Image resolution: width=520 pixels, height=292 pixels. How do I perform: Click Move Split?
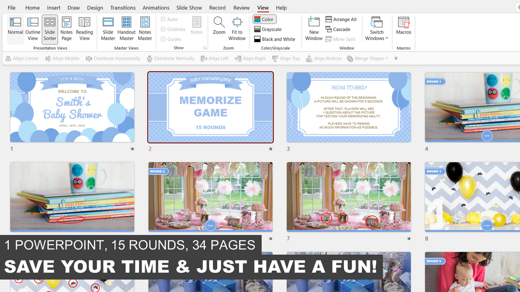click(x=340, y=39)
